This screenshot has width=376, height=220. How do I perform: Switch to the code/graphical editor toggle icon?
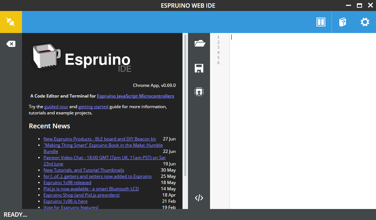coord(199,198)
